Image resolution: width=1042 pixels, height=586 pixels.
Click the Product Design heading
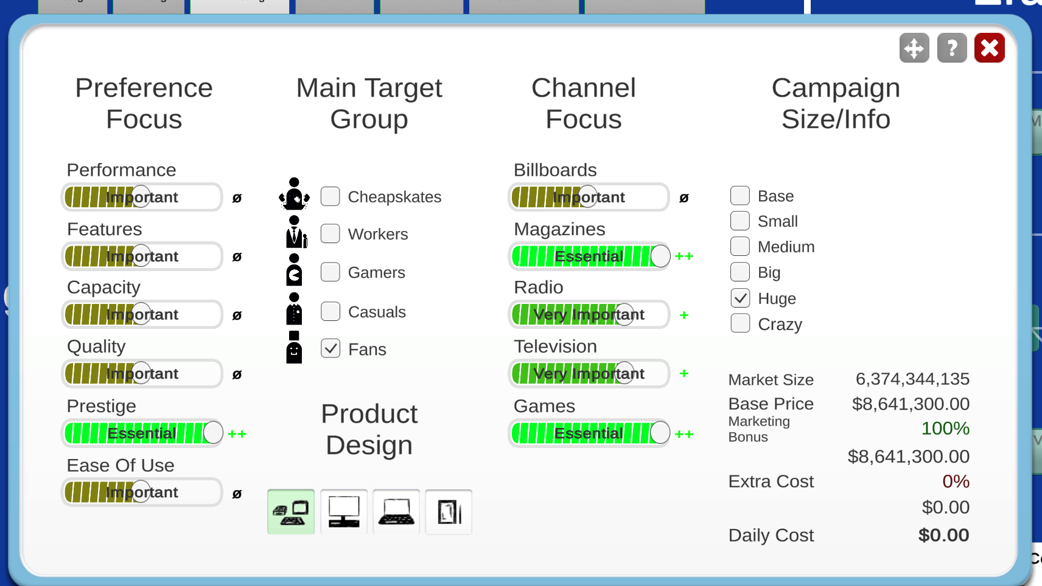point(369,429)
